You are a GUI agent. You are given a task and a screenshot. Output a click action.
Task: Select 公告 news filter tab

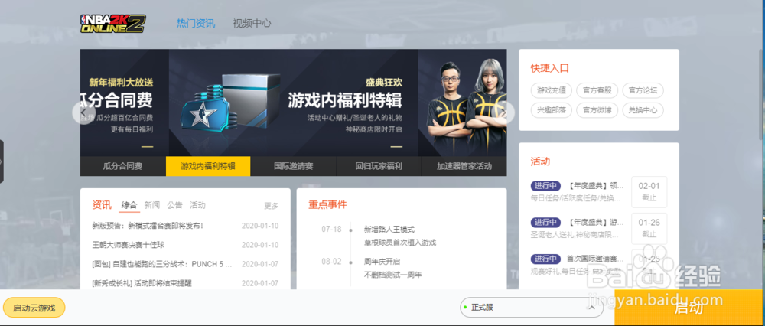[x=174, y=205]
